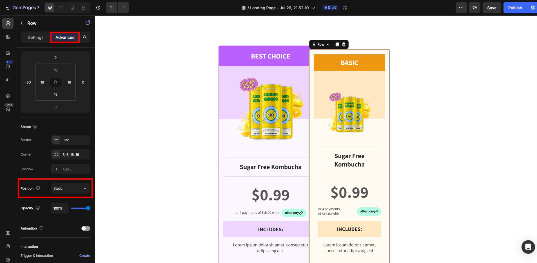Toggle linked padding values icon

coord(55,82)
